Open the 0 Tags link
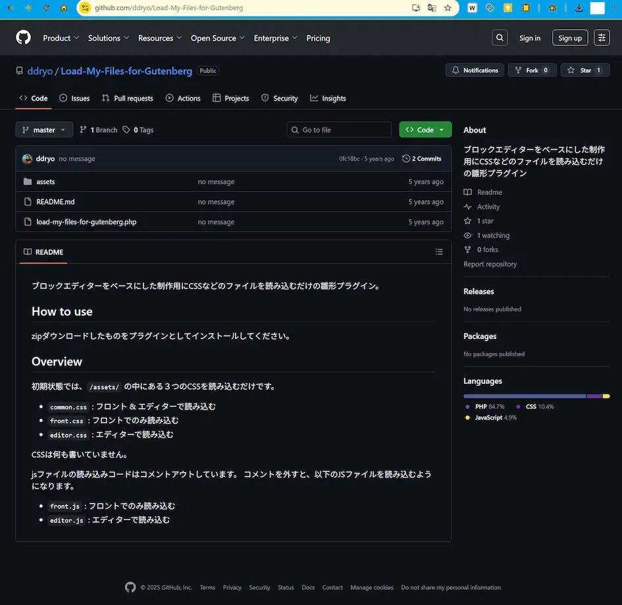Screen dimensions: 622x605 tap(138, 130)
